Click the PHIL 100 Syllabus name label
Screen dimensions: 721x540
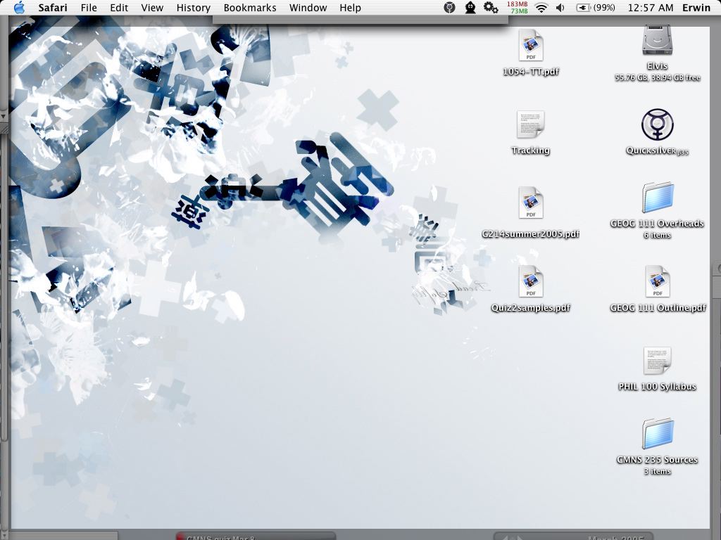click(x=657, y=387)
